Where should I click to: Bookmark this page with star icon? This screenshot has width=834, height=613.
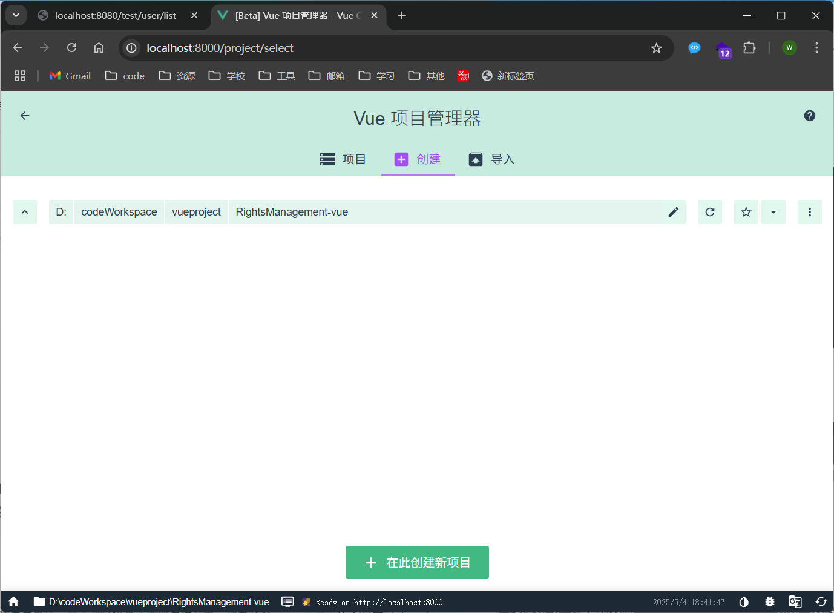click(x=656, y=48)
